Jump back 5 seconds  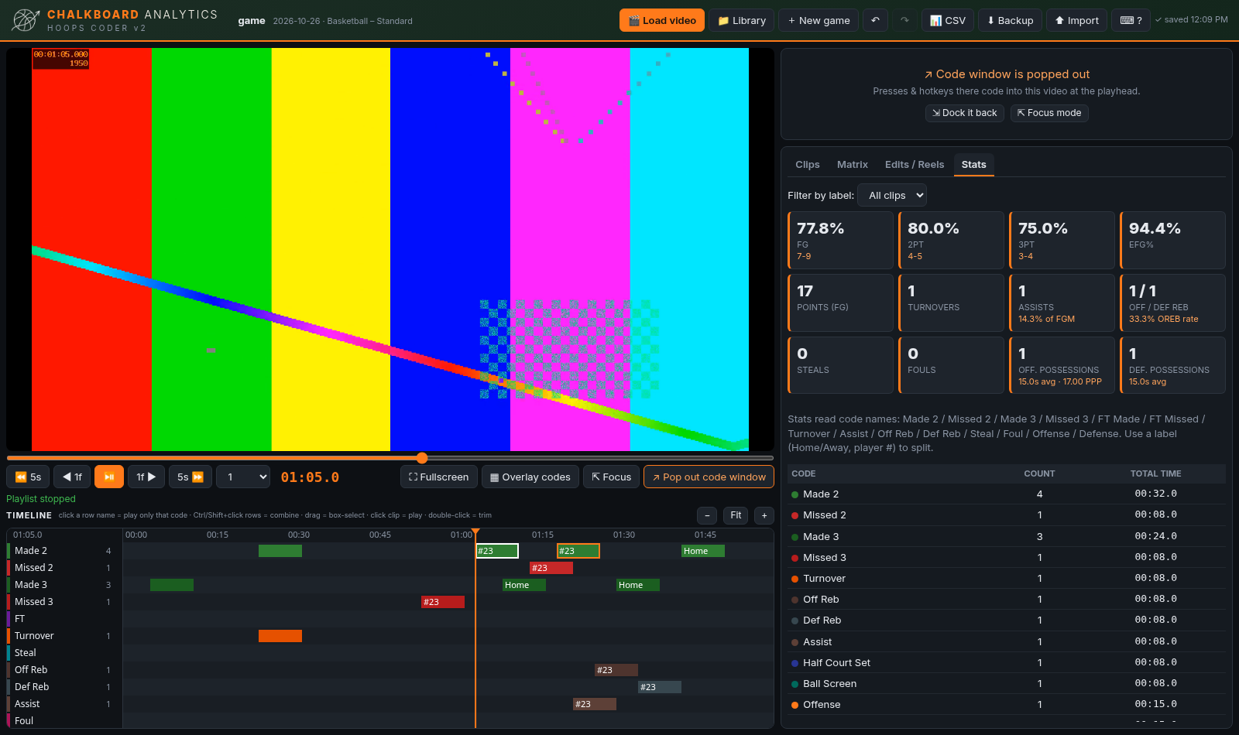click(x=29, y=477)
